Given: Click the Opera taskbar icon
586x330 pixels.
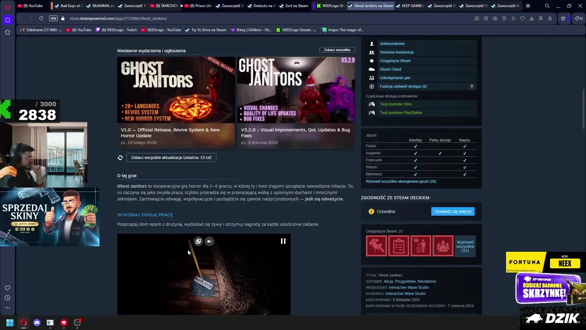Looking at the screenshot, I should tap(23, 323).
